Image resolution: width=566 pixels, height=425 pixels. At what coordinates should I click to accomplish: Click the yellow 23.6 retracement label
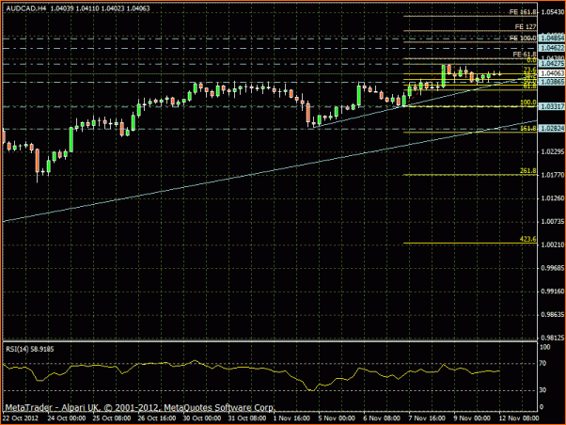[529, 70]
